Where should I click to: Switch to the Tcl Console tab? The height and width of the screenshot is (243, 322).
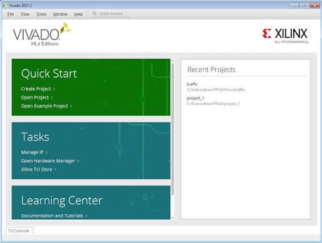(x=19, y=231)
